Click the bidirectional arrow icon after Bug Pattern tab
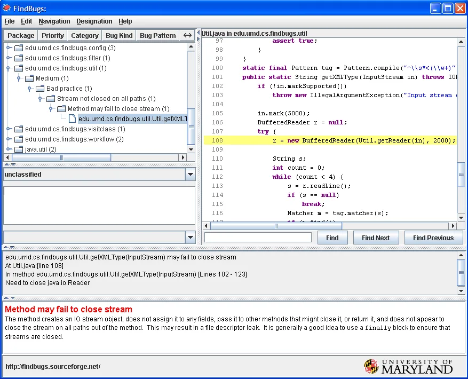Screen dimensions: 468x379 [187, 35]
